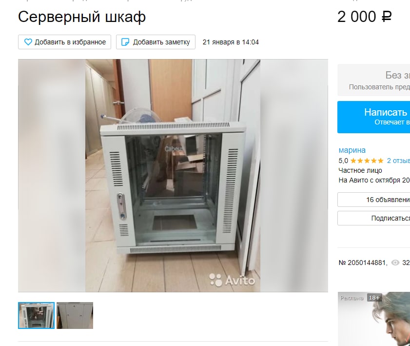This screenshot has height=346, width=410.
Task: Click the ruble currency symbol by the price
Action: point(387,17)
